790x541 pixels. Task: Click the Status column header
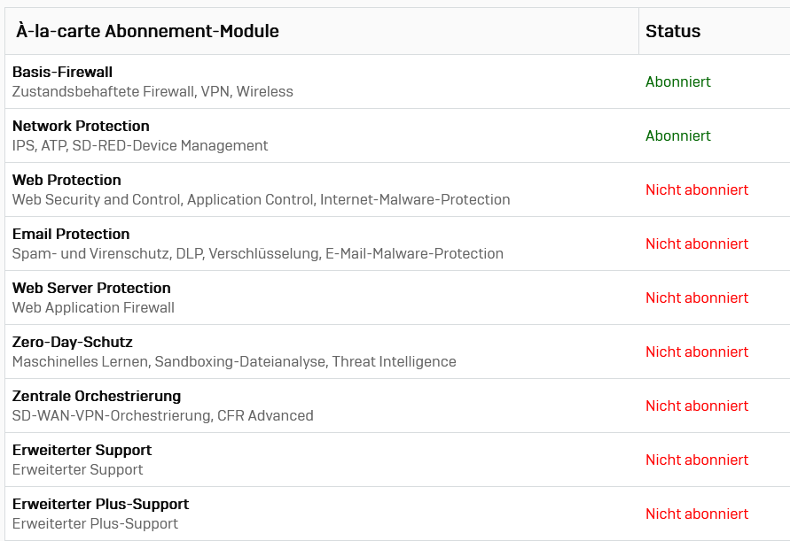click(673, 31)
